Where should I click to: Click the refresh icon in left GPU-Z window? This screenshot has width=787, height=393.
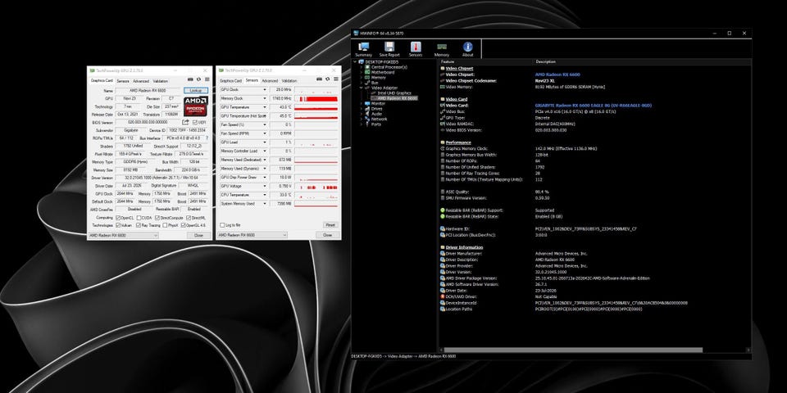click(x=198, y=79)
